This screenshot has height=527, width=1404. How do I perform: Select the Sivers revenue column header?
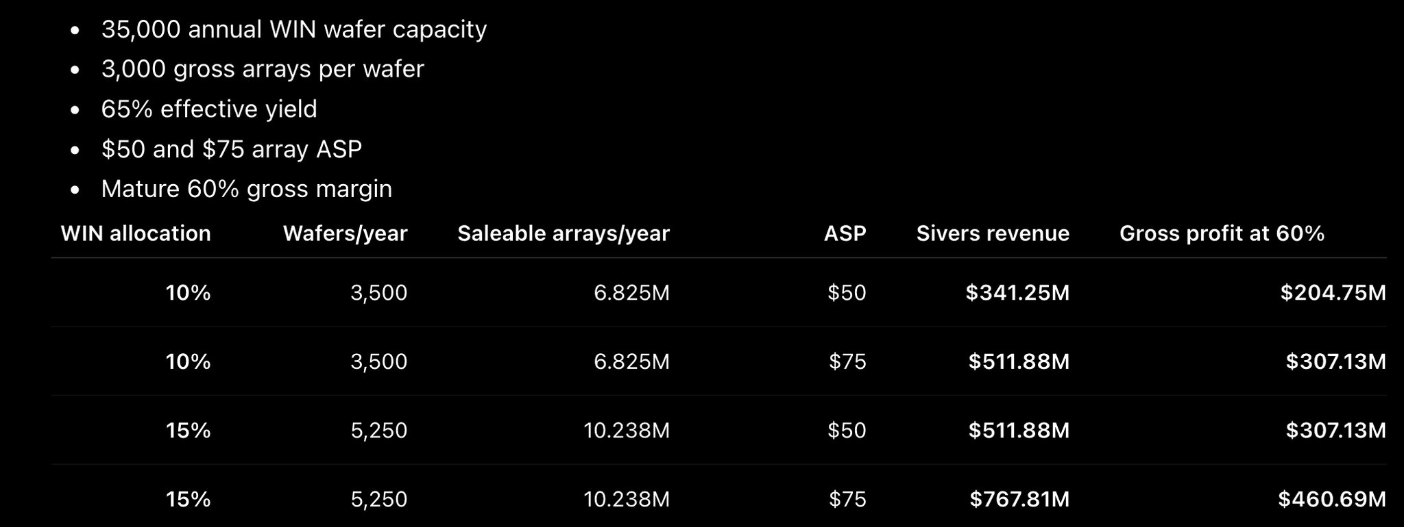[993, 233]
